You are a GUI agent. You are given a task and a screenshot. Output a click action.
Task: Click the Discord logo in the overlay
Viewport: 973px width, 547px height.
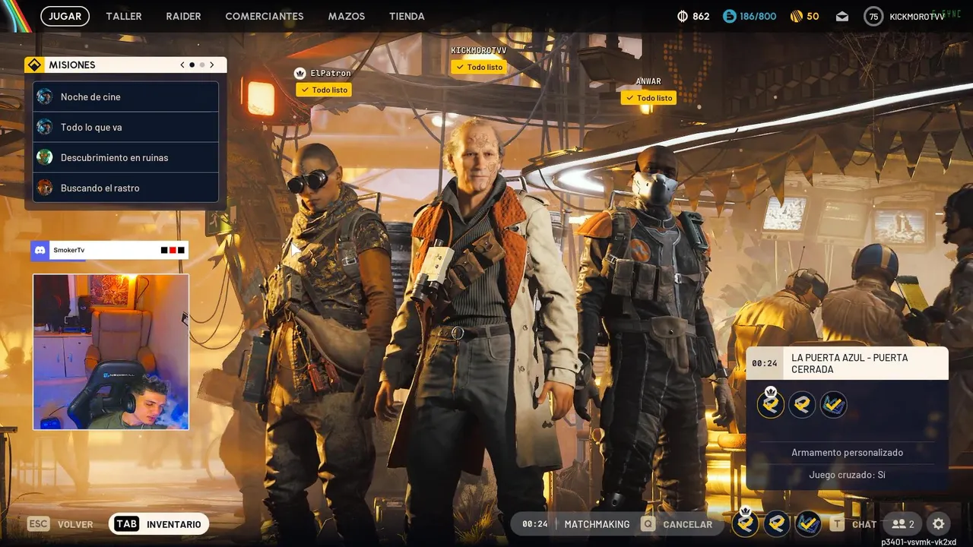pos(40,250)
